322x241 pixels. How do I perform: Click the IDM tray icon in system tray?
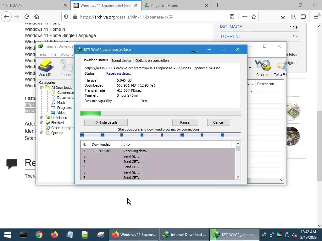[264, 235]
